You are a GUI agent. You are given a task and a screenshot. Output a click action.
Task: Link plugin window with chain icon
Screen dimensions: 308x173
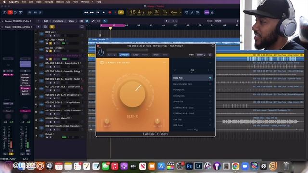210,55
